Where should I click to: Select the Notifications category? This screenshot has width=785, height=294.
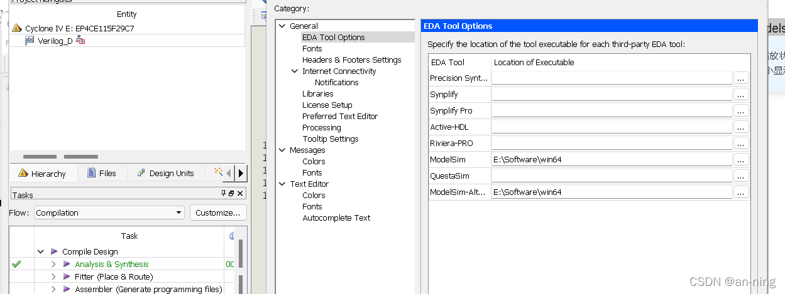pyautogui.click(x=336, y=82)
